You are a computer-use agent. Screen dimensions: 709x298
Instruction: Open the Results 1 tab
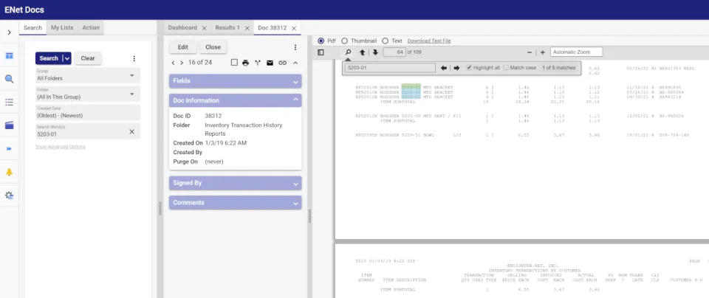[227, 27]
